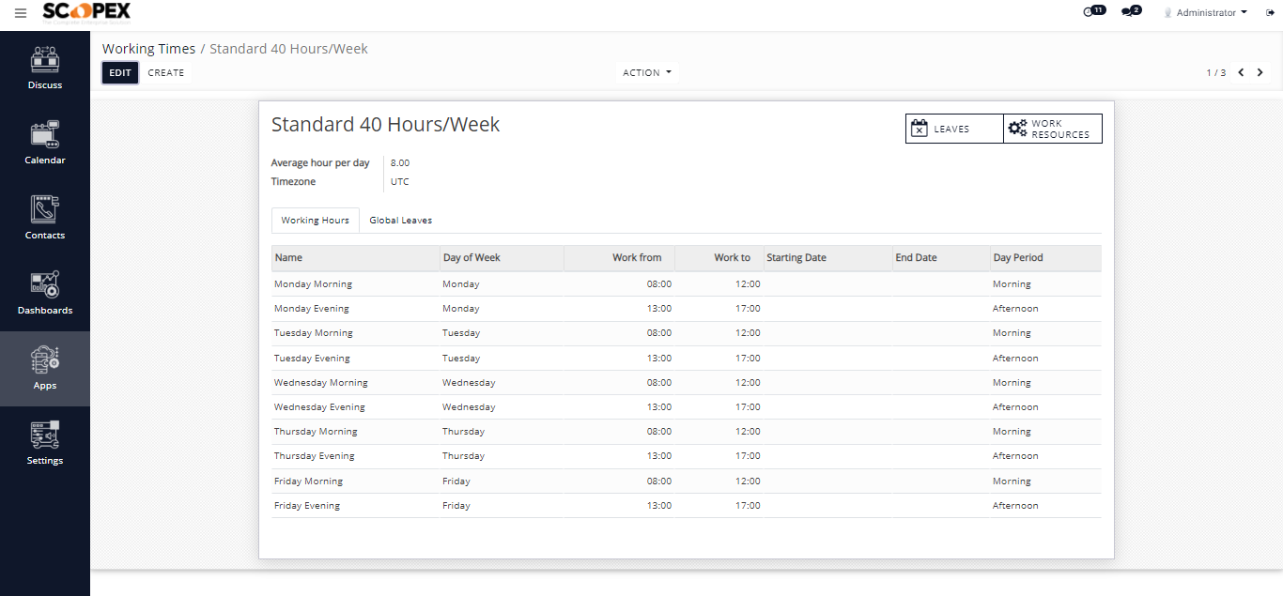Viewport: 1283px width, 596px height.
Task: Open the Leaves stat button
Action: (954, 129)
